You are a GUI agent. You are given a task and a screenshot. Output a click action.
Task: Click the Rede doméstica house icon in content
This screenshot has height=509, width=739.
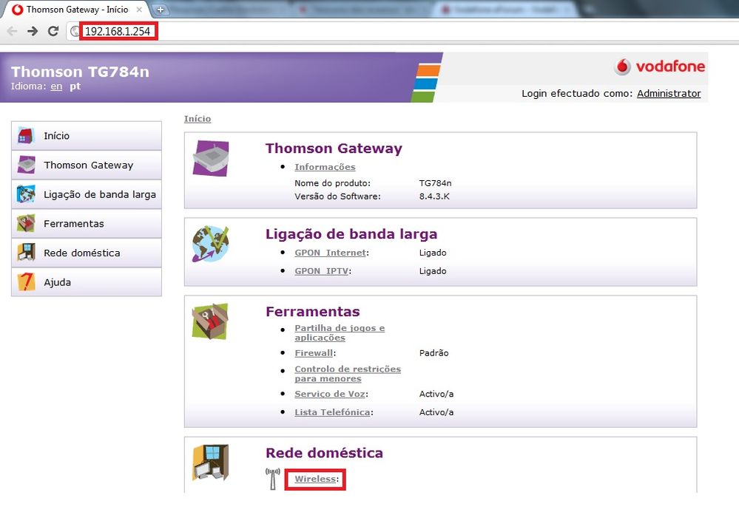coord(210,462)
